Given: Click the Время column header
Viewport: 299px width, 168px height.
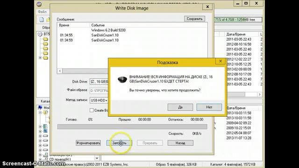Looking at the screenshot, I should 64,25.
